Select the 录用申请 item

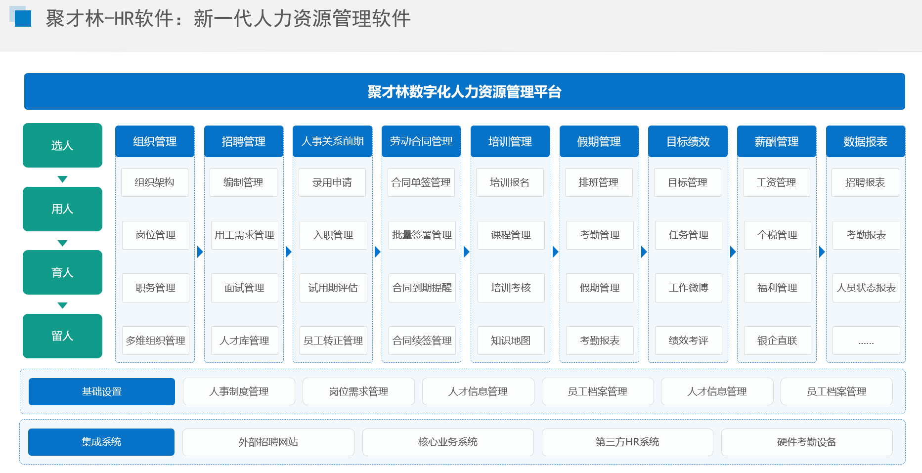click(332, 182)
